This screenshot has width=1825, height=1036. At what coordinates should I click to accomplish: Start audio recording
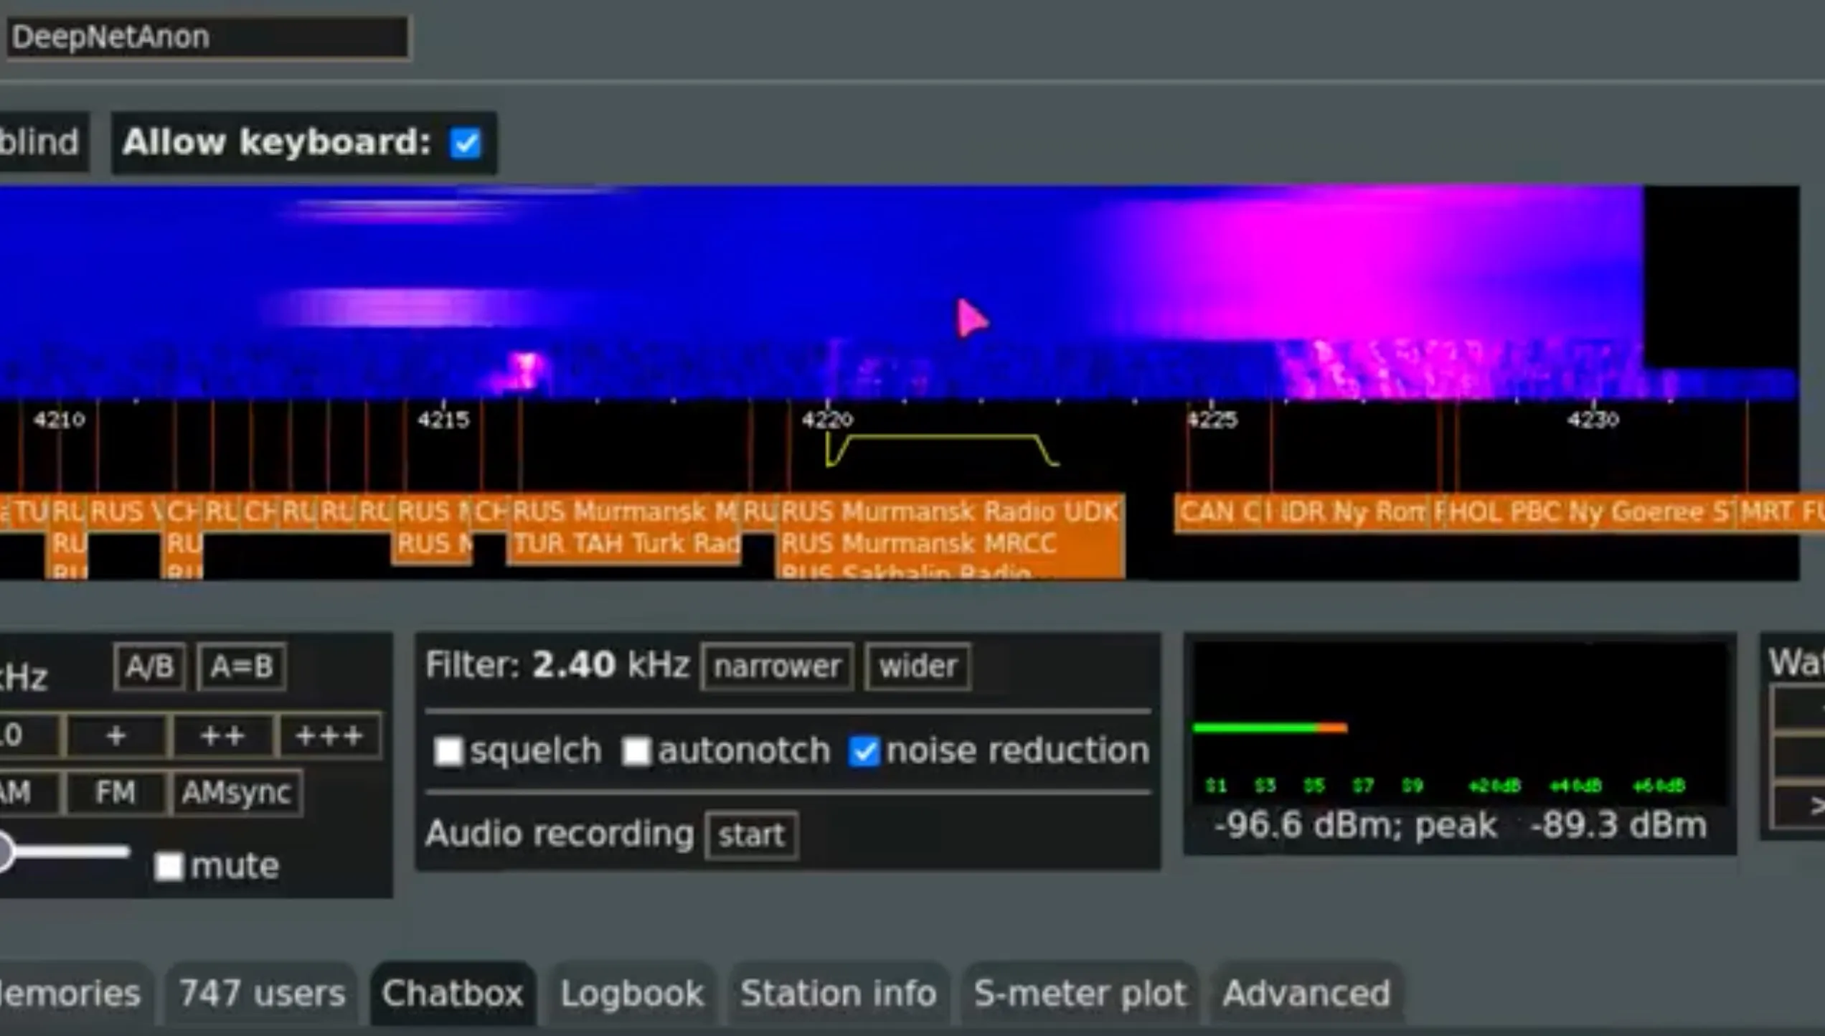click(x=751, y=835)
